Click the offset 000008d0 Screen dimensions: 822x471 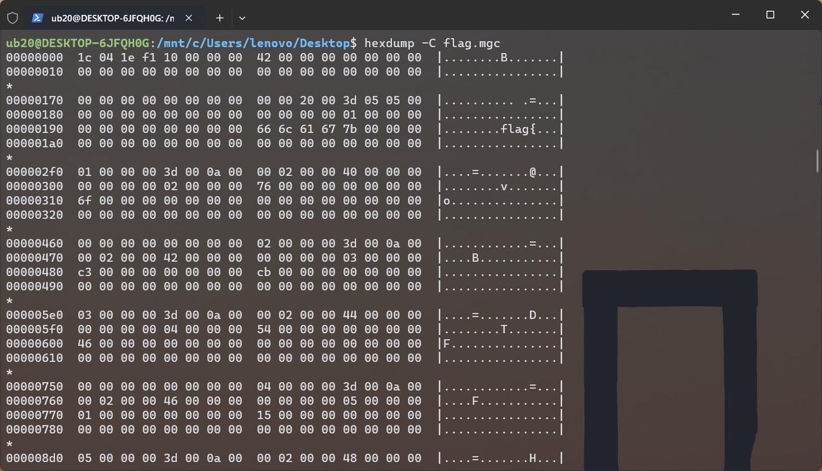pyautogui.click(x=35, y=458)
